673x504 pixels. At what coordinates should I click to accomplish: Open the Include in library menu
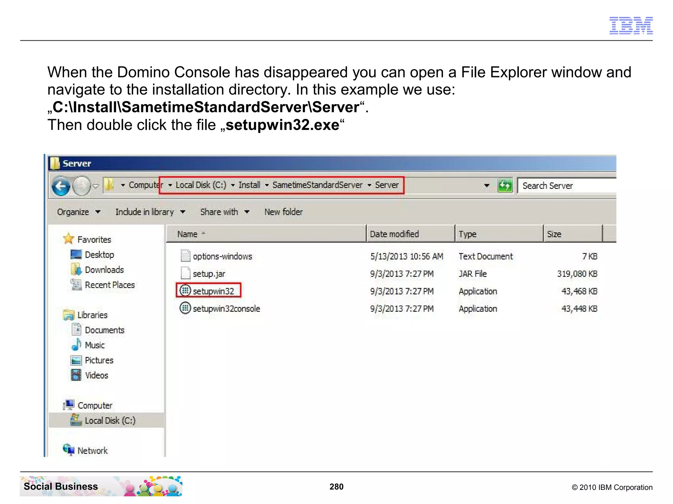[150, 212]
